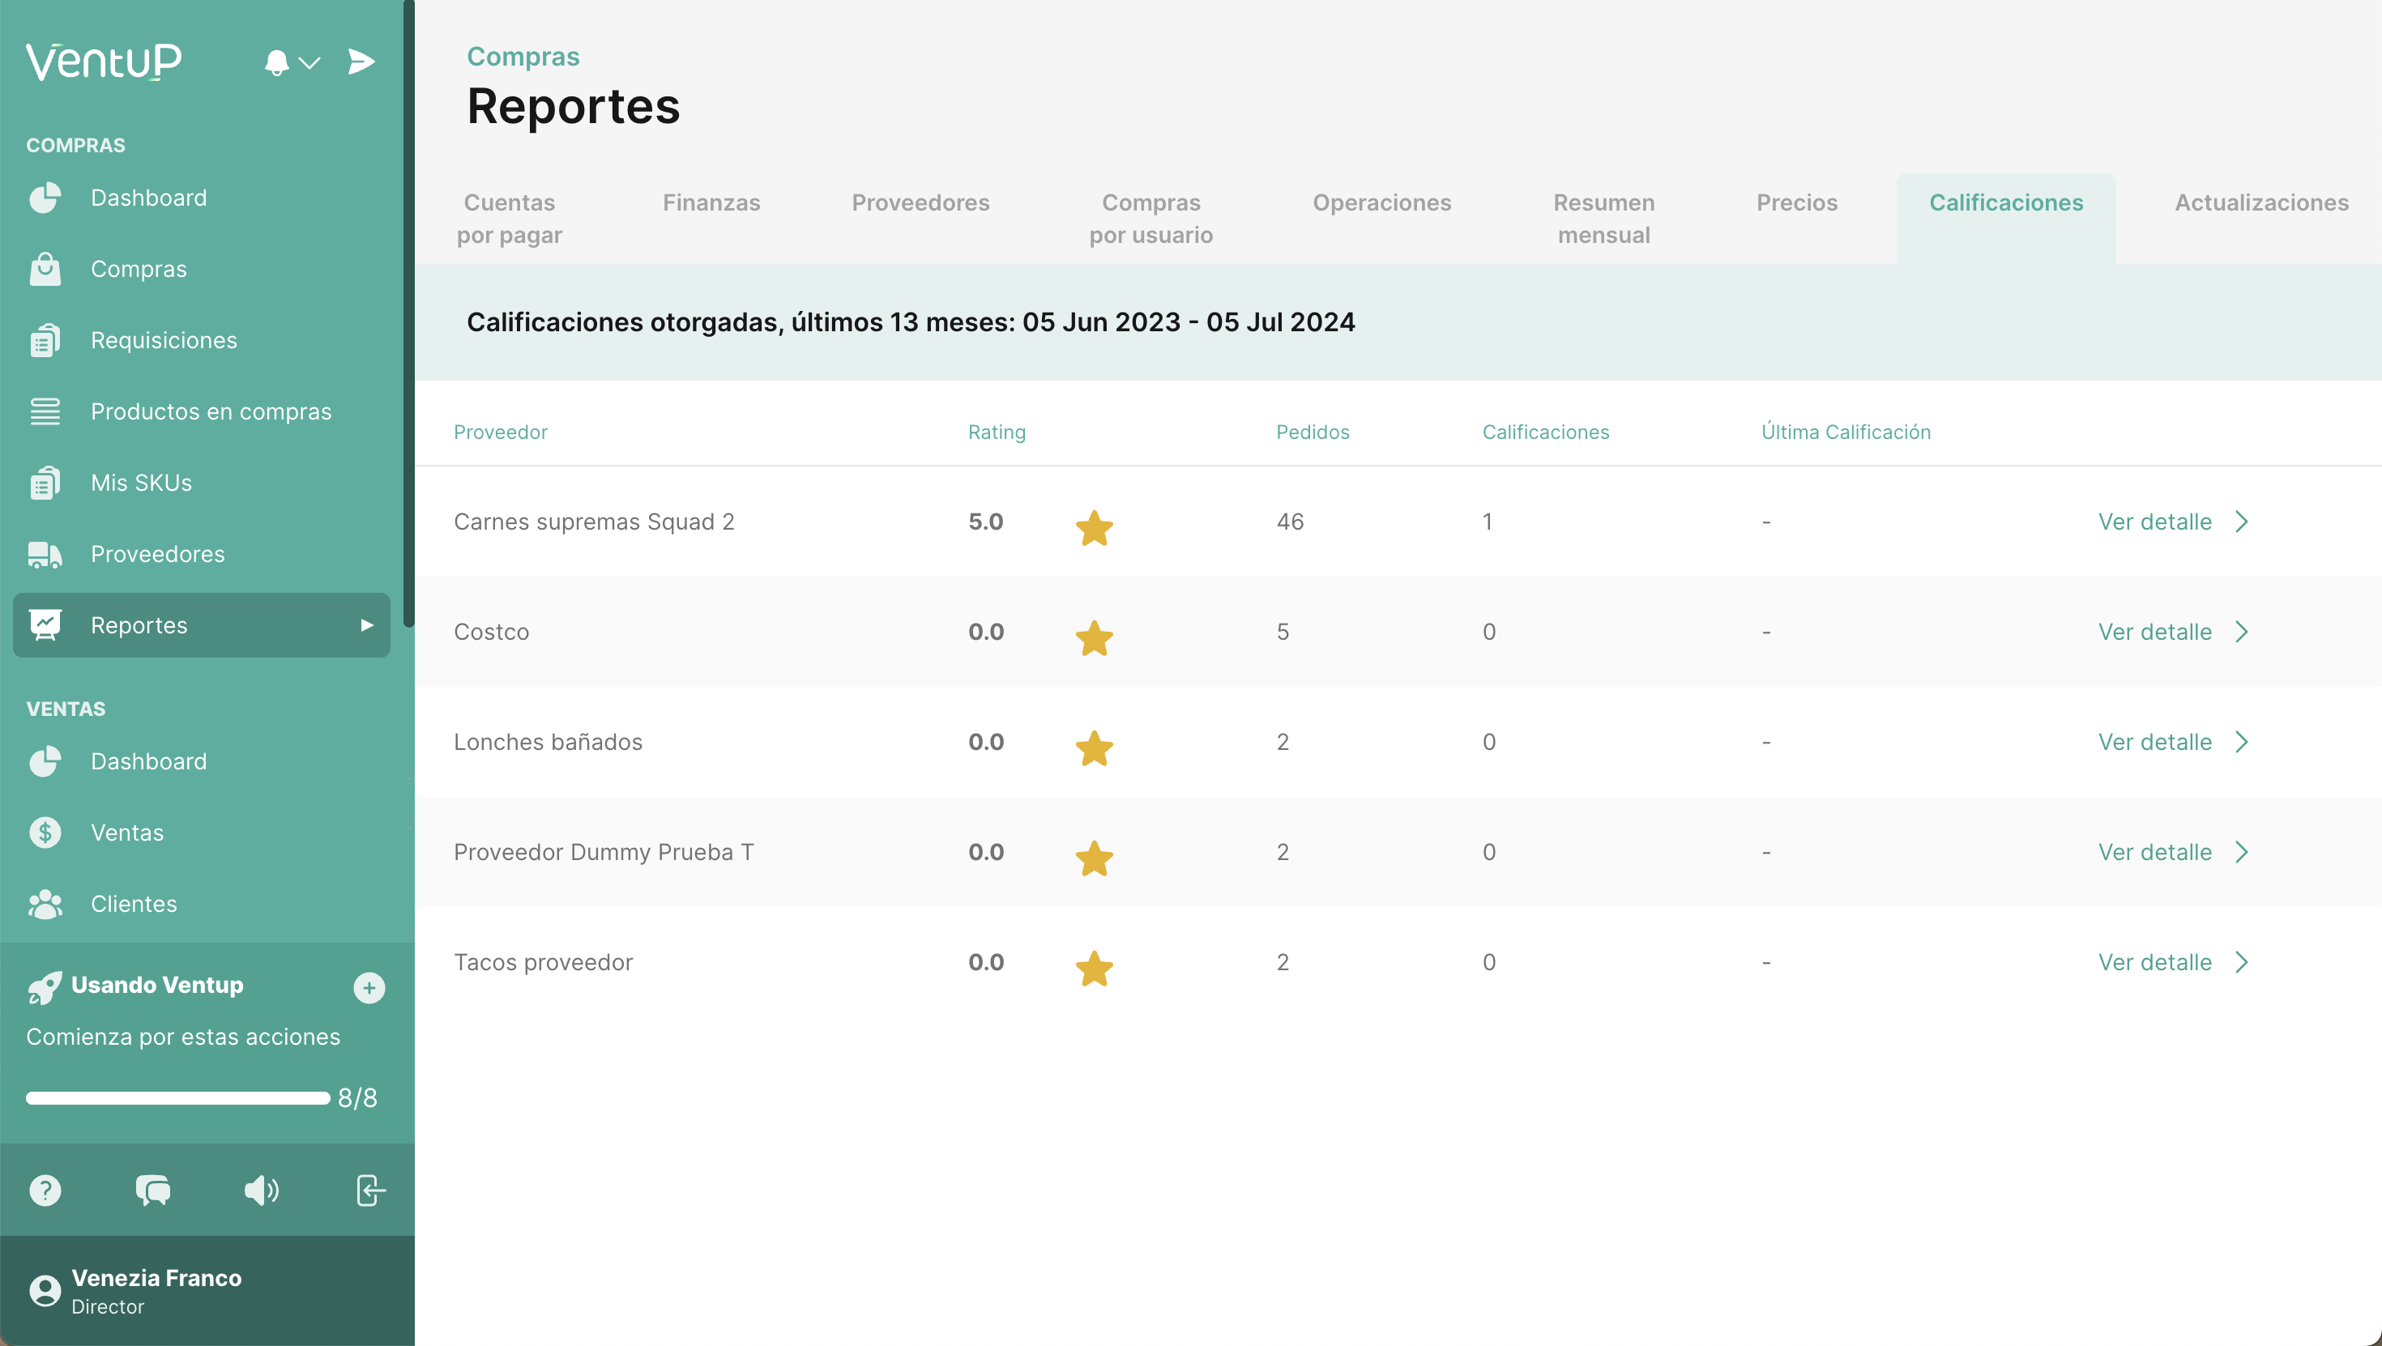The image size is (2382, 1346).
Task: Expand Usando Ventup with plus button
Action: click(369, 987)
